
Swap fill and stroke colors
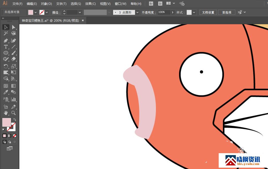pyautogui.click(x=15, y=120)
